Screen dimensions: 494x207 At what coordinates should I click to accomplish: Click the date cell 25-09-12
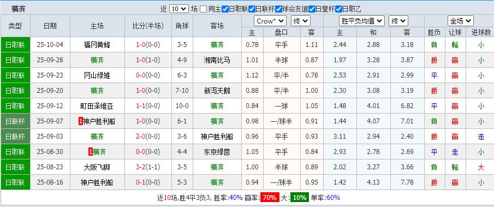tap(50, 106)
